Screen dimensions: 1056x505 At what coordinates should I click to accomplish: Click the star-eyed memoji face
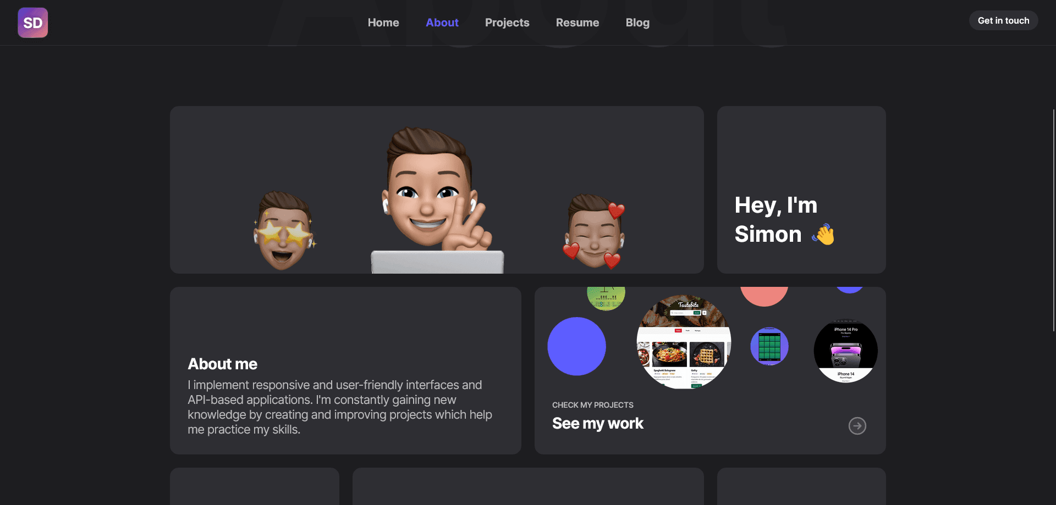pyautogui.click(x=285, y=231)
